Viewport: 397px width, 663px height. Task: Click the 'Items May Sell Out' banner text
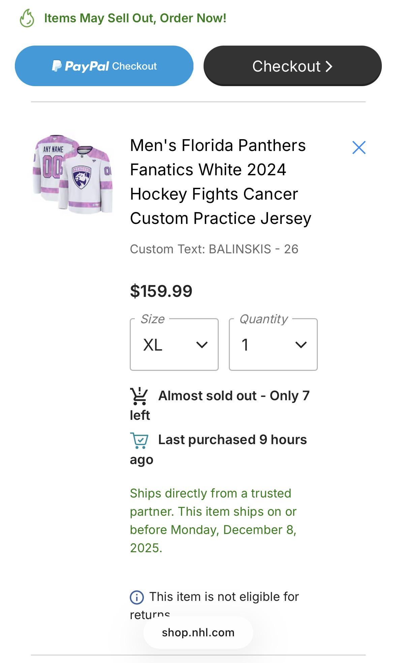click(x=135, y=18)
